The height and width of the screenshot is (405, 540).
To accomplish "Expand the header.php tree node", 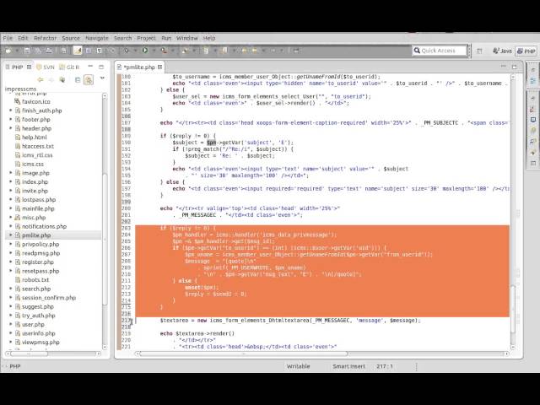I will click(x=10, y=128).
